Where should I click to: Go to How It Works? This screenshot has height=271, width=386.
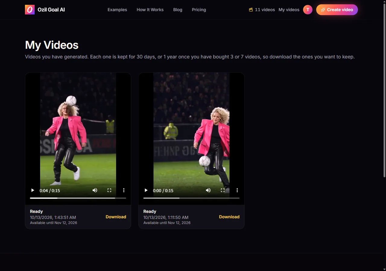click(150, 10)
